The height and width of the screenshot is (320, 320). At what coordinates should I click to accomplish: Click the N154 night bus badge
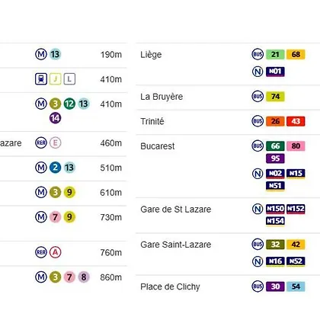pyautogui.click(x=275, y=221)
